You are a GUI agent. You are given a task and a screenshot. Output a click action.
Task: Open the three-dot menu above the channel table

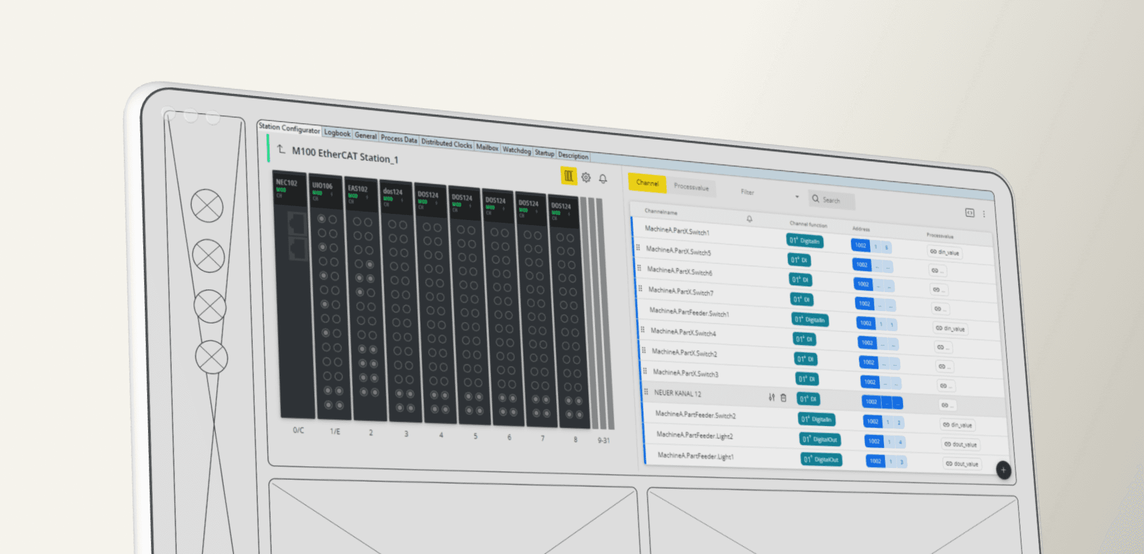(x=984, y=214)
